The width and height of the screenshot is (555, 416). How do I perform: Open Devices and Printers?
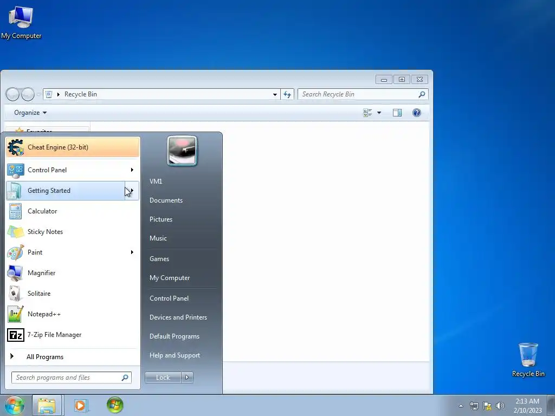(178, 317)
